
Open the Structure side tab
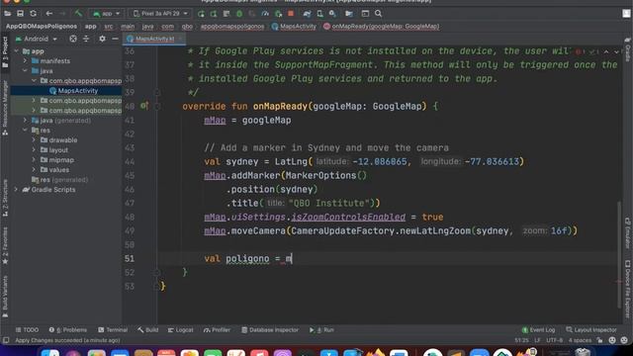5,198
